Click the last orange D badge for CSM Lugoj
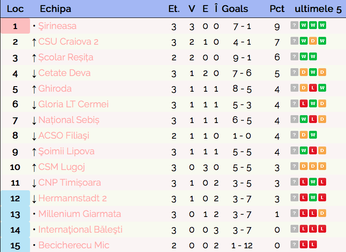Image resolution: width=346 pixels, height=252 pixels. click(x=322, y=166)
